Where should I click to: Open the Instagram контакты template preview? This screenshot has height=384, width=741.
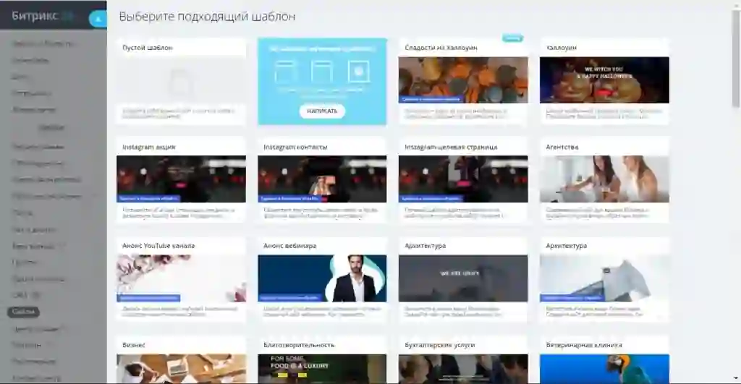tap(322, 179)
